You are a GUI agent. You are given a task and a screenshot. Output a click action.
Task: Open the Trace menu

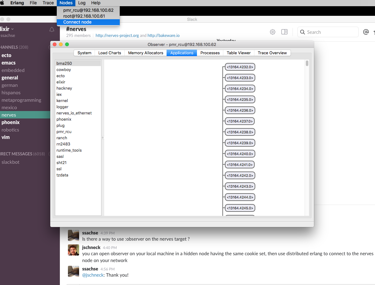pos(48,3)
